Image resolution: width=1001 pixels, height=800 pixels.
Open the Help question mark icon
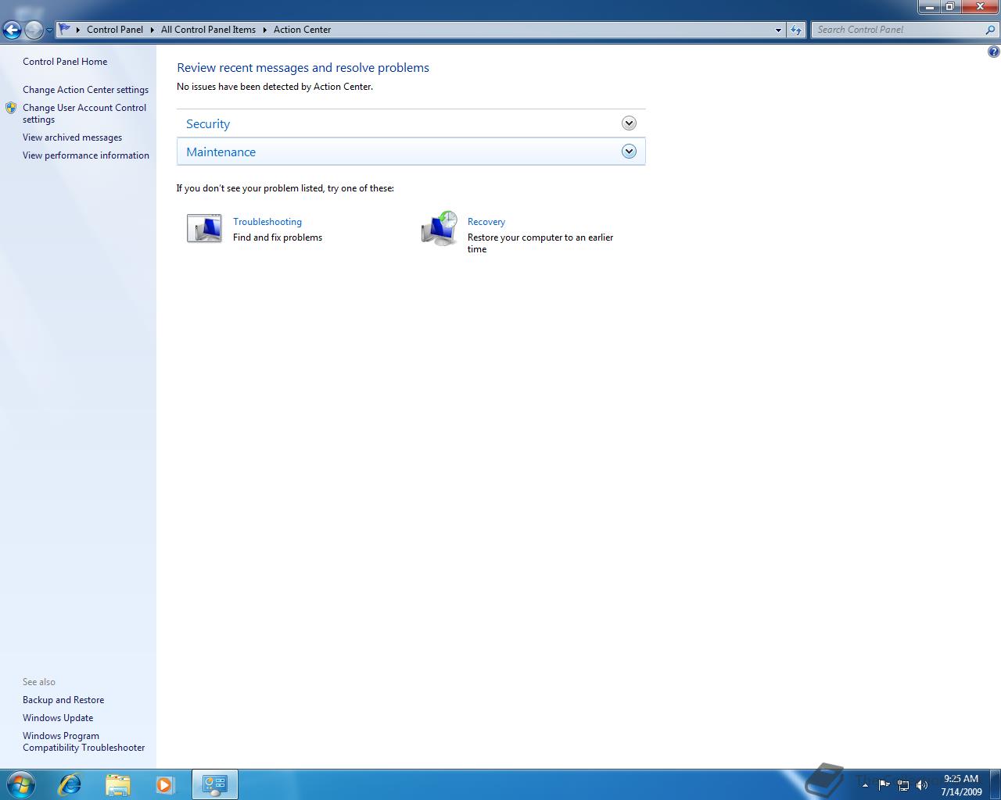993,52
